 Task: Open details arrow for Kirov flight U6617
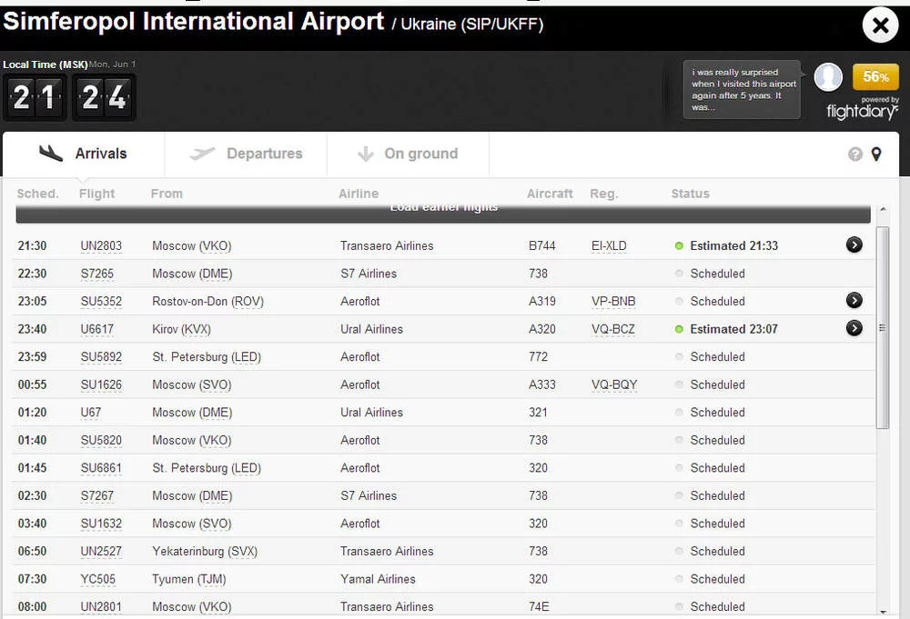854,329
